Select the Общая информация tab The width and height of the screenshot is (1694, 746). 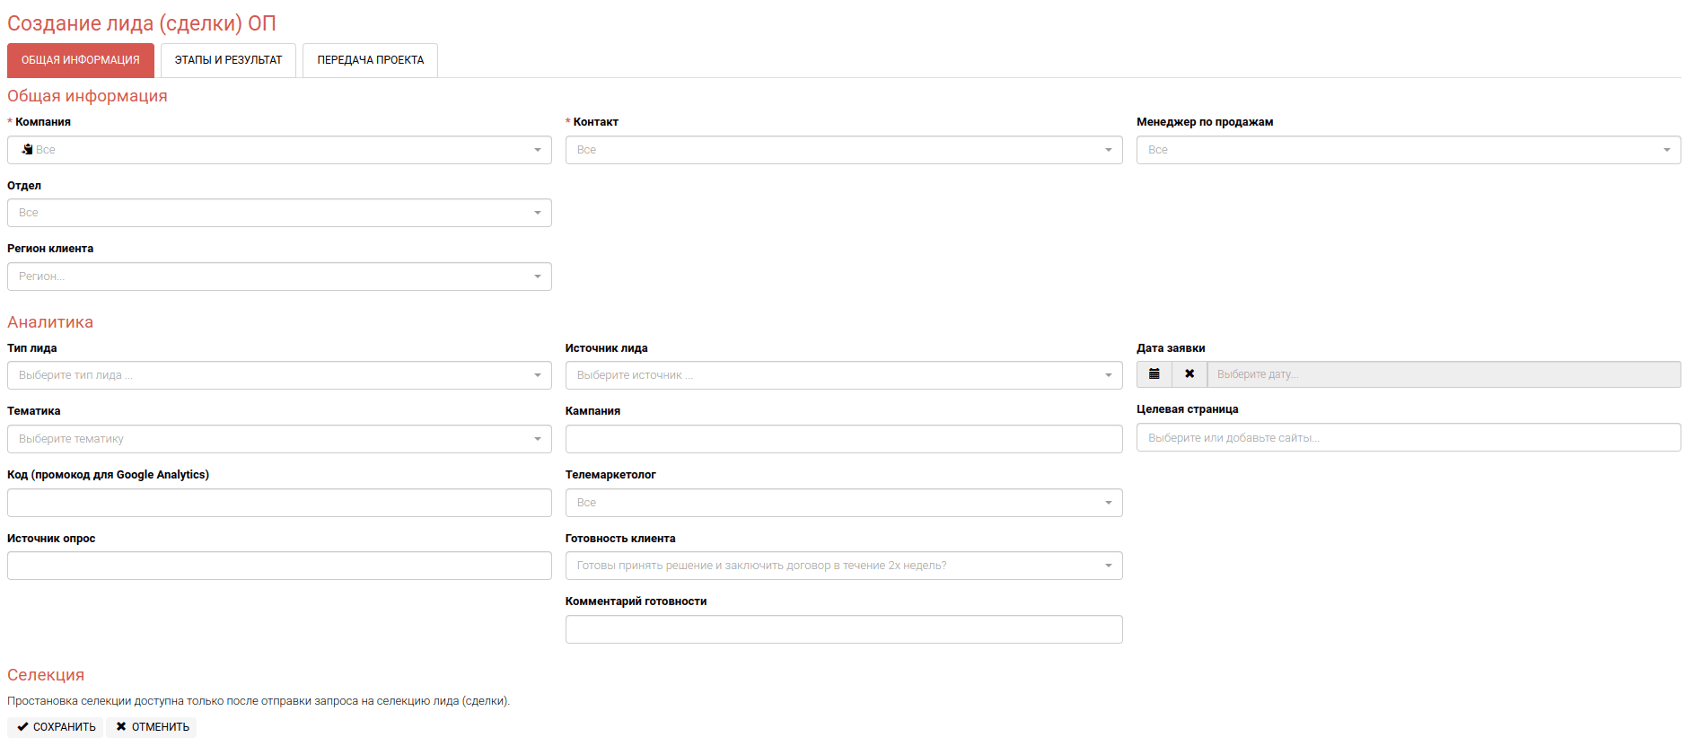click(x=81, y=60)
